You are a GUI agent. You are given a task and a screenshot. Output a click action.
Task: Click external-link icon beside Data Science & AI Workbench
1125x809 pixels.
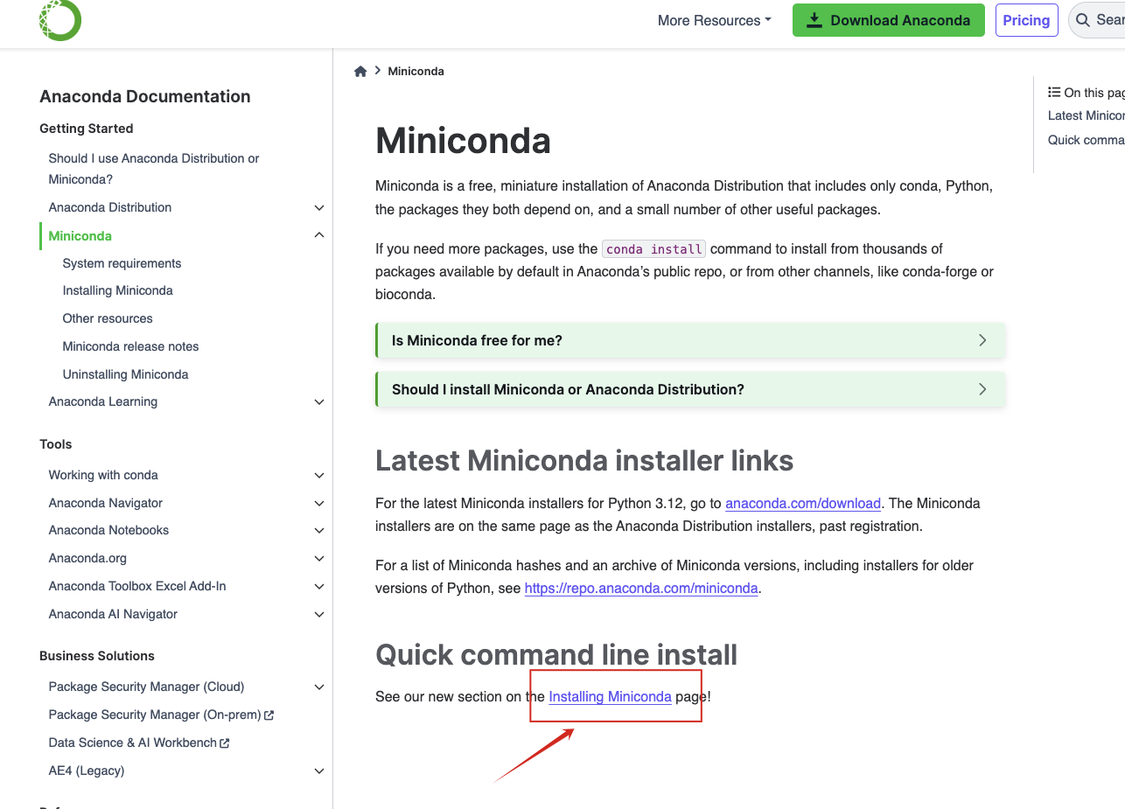(x=225, y=743)
